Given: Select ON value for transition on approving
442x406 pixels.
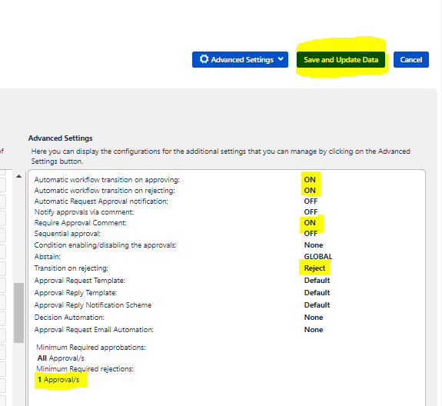Looking at the screenshot, I should point(310,180).
